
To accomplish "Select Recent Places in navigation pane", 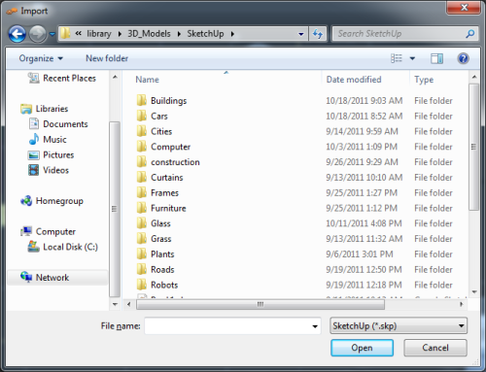I will click(62, 78).
